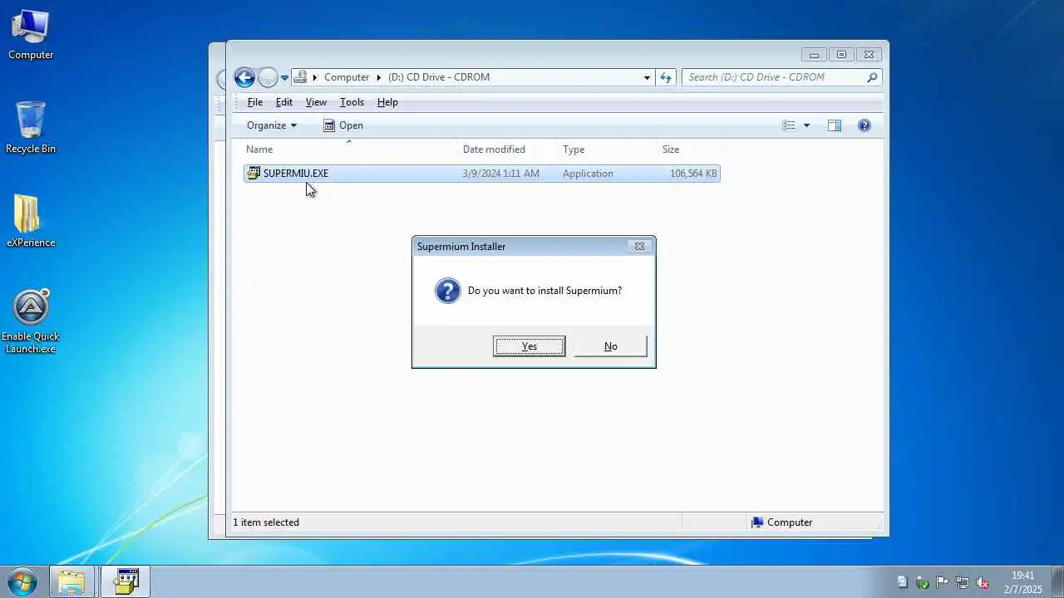Open the File menu
This screenshot has width=1064, height=598.
coord(255,102)
